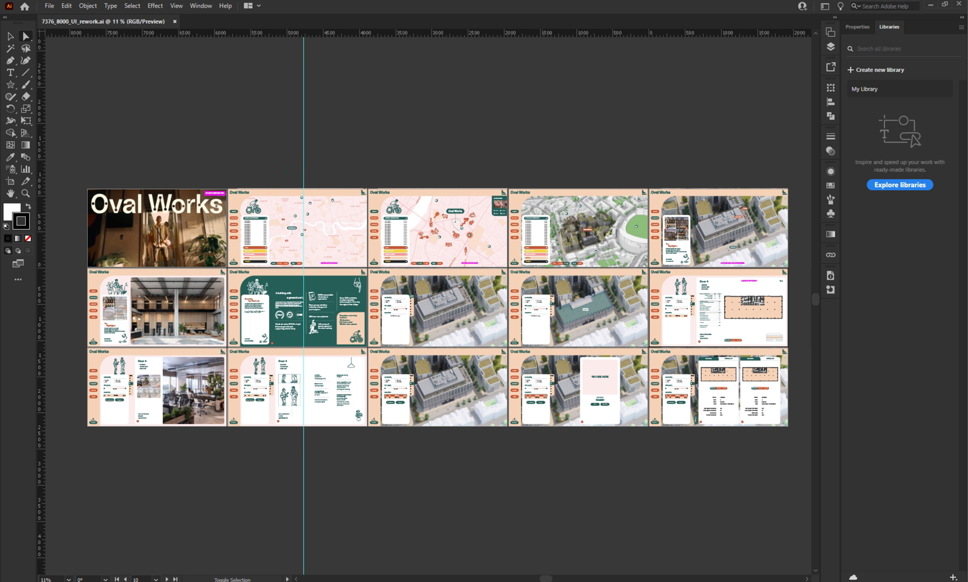Viewport: 968px width, 582px height.
Task: Select the Gradient tool in toolbar
Action: tap(25, 145)
